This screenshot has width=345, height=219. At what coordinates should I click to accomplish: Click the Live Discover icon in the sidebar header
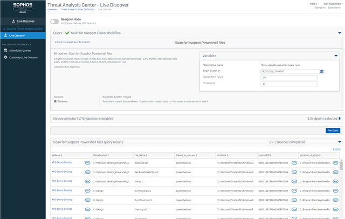pos(13,21)
